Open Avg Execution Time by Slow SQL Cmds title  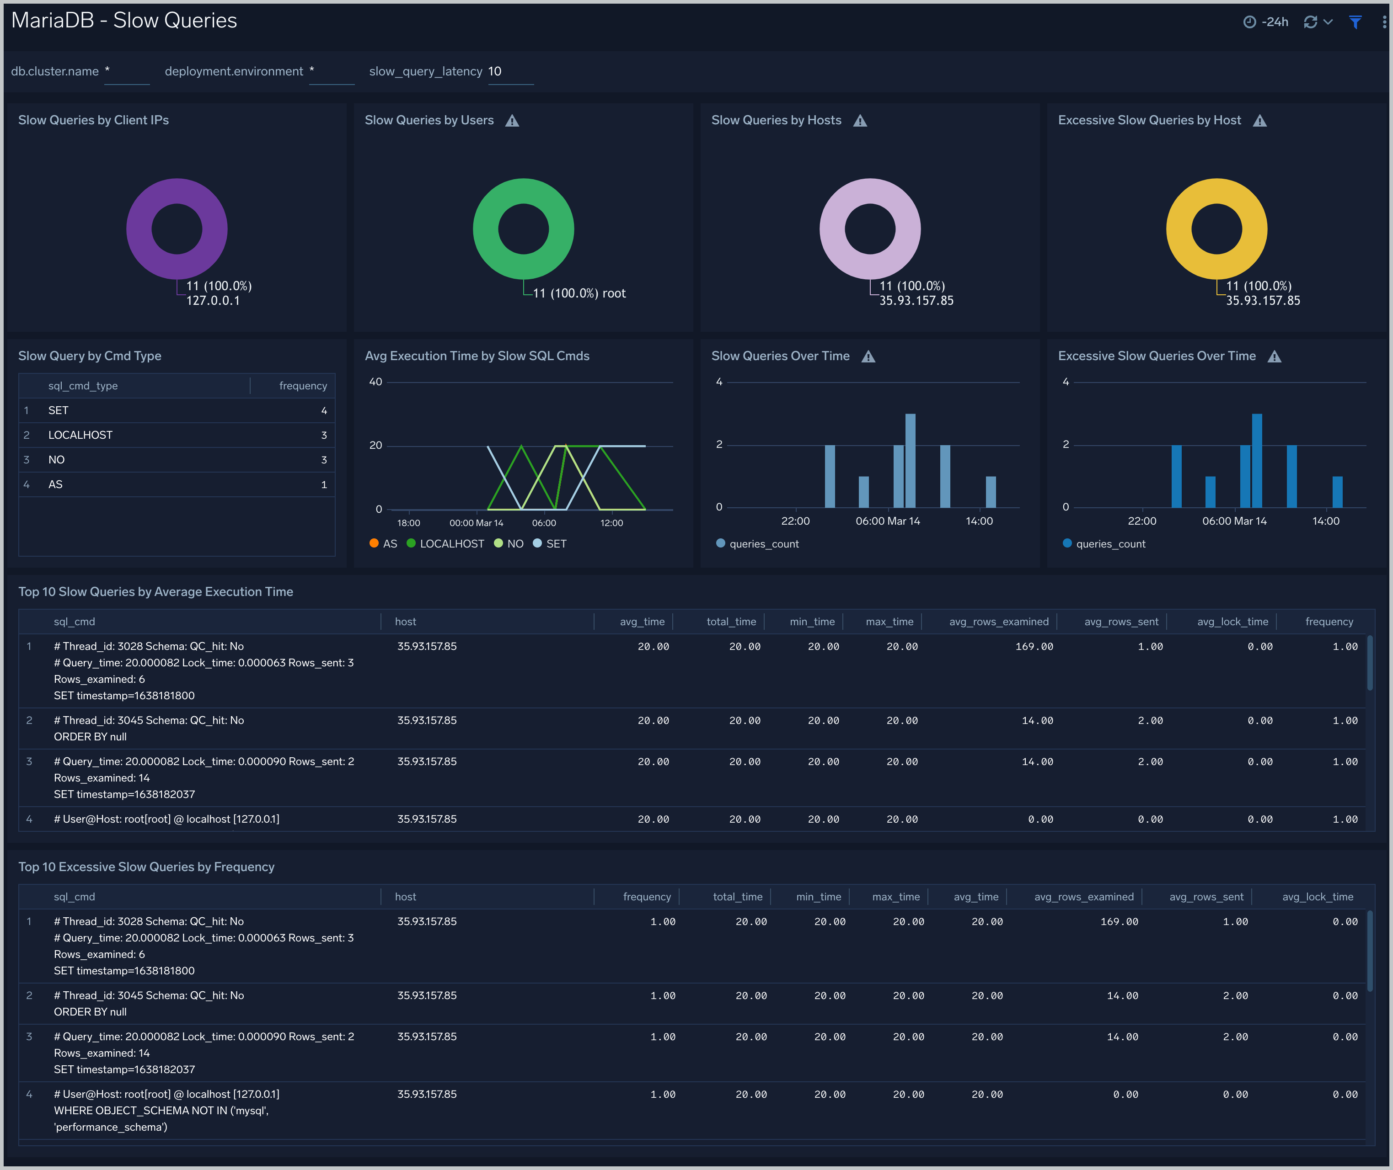(x=477, y=356)
